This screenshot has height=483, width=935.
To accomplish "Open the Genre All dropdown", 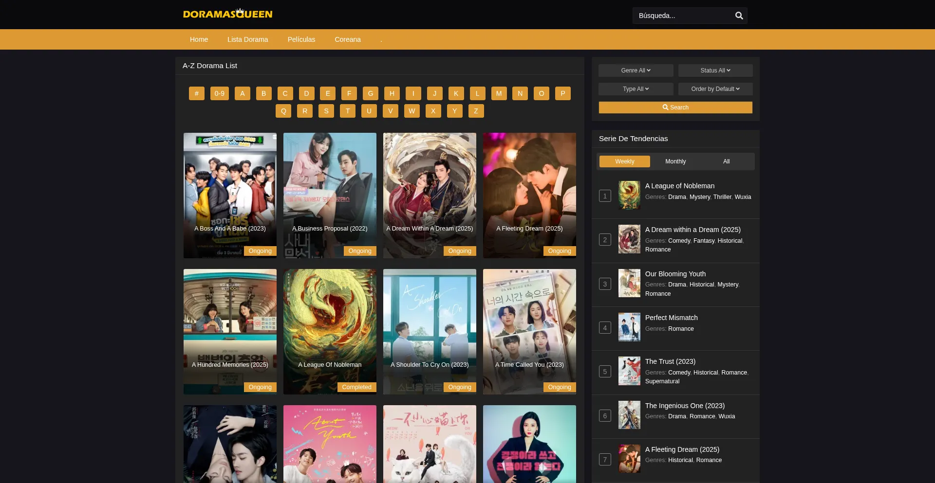I will [636, 71].
